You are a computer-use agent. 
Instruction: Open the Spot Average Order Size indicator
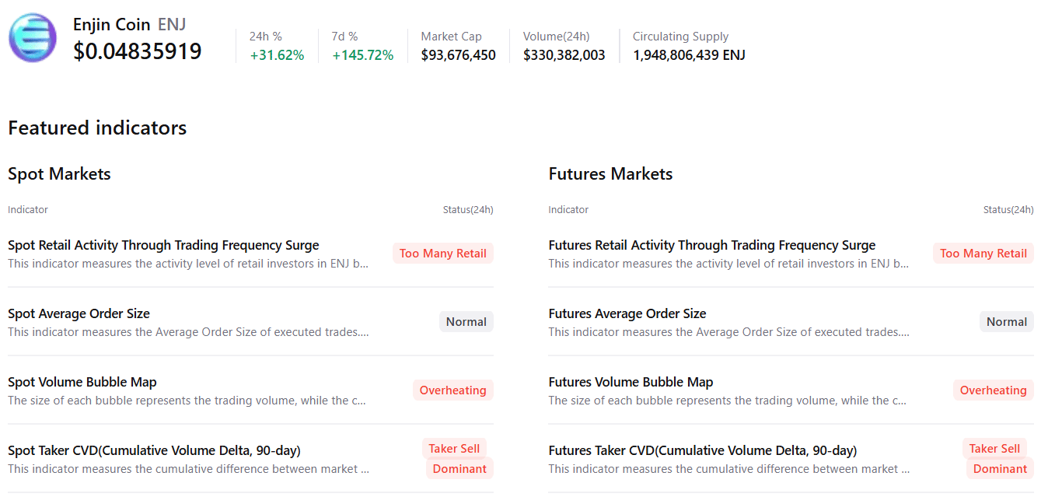pos(79,314)
